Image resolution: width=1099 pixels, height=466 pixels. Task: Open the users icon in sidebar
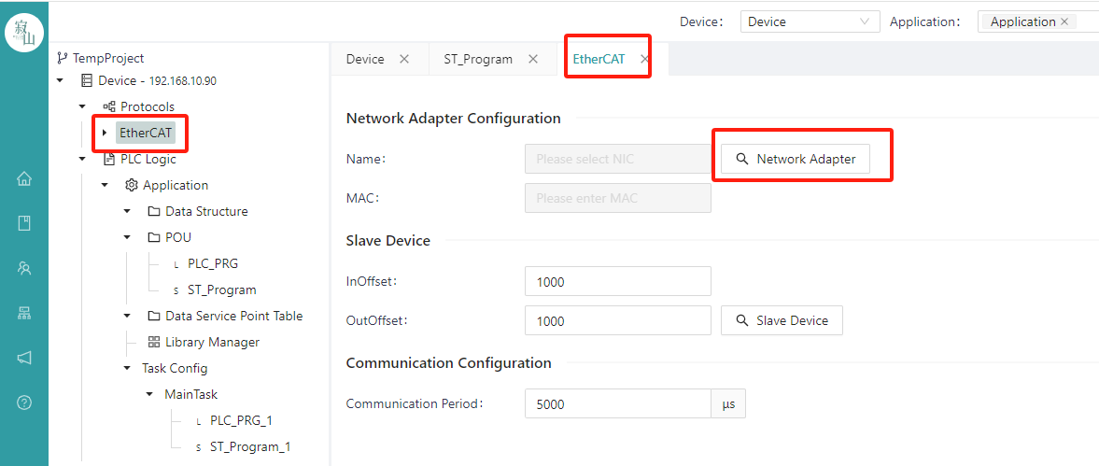pyautogui.click(x=24, y=268)
